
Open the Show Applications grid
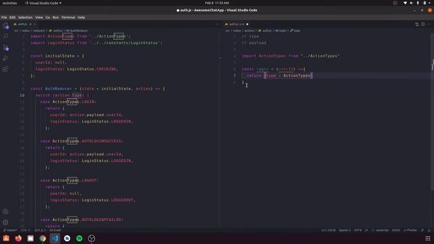click(428, 238)
